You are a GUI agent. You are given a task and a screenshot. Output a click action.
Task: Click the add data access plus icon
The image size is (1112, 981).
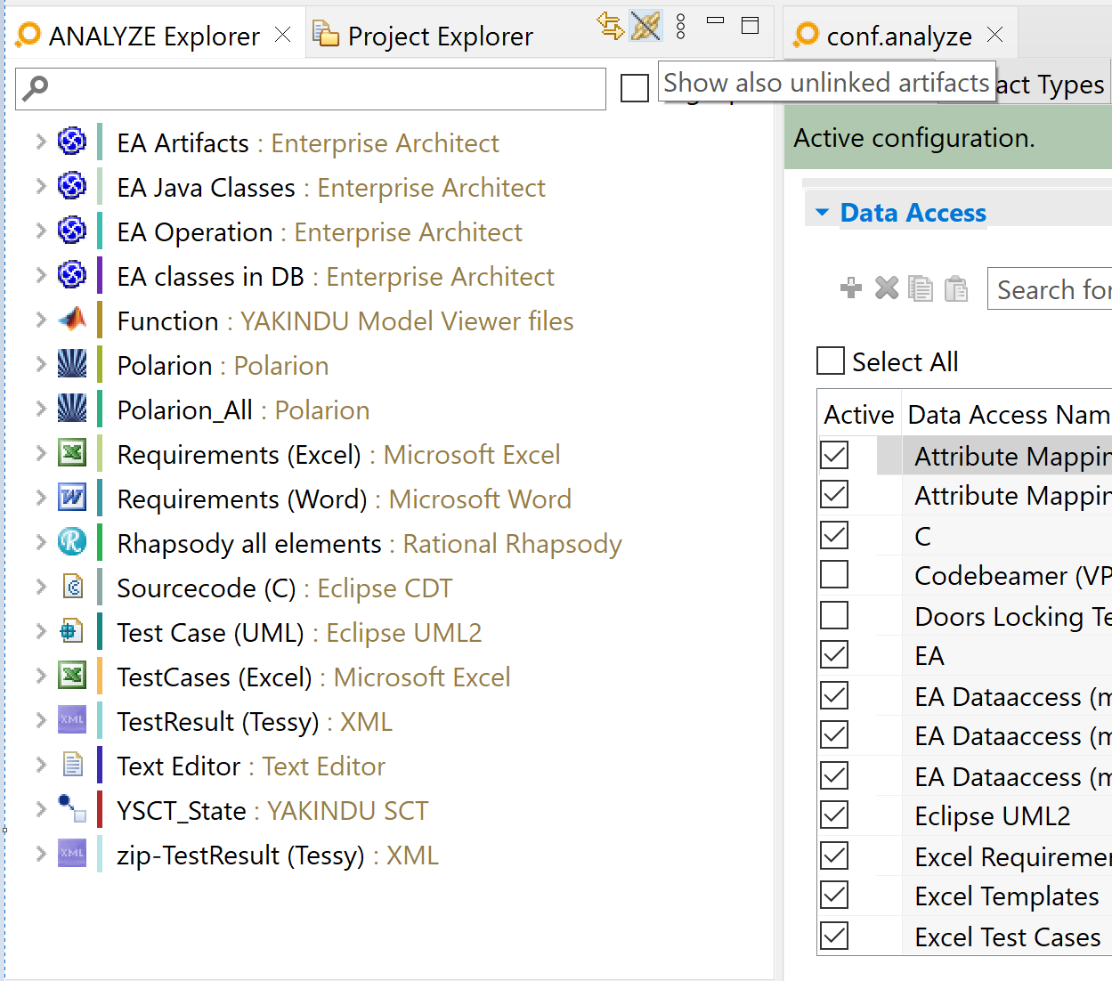pos(851,288)
